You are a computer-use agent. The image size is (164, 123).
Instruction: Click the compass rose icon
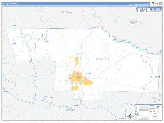131,116
